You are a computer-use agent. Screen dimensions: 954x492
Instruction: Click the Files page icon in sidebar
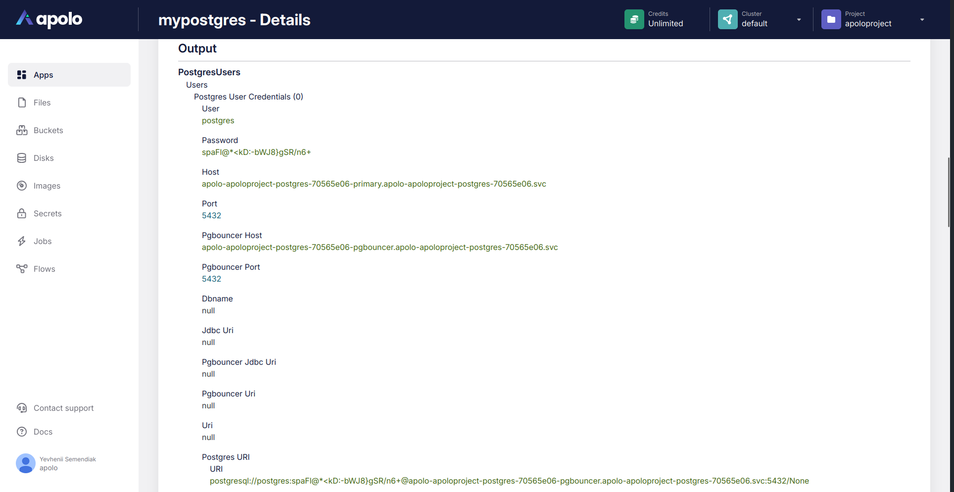tap(22, 102)
